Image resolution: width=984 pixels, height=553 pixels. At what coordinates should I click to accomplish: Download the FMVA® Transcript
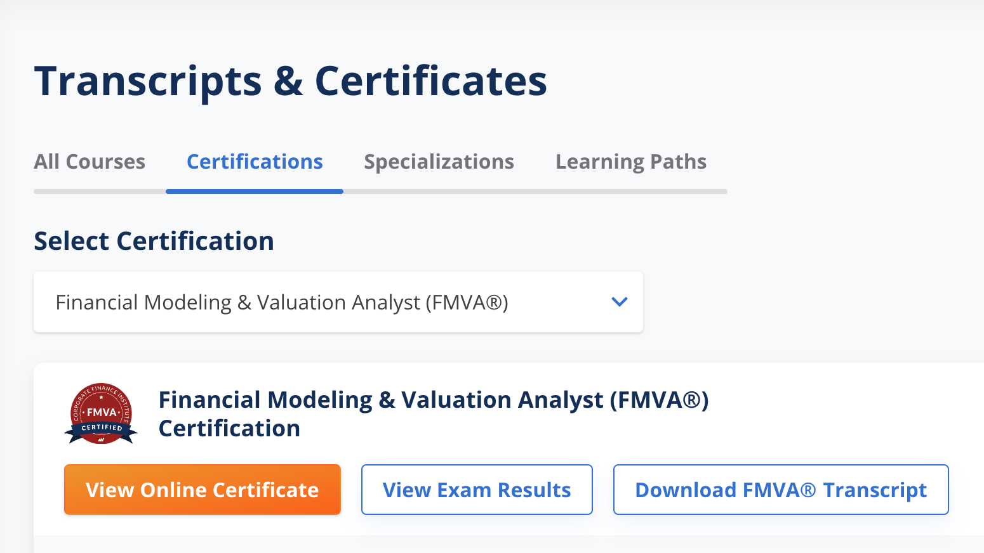coord(781,490)
